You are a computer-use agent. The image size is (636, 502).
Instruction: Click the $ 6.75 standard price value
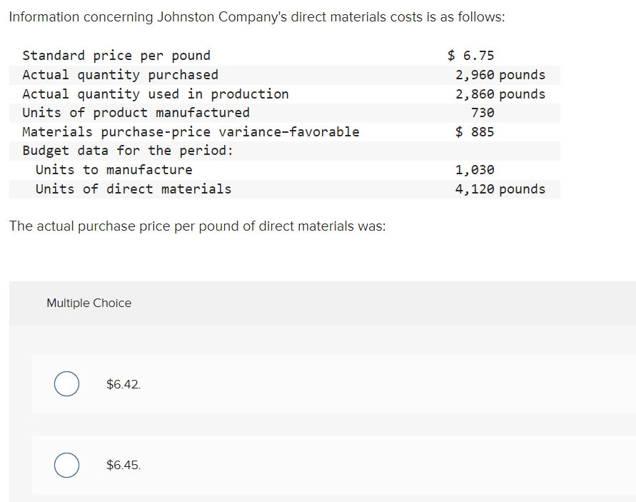click(x=470, y=55)
